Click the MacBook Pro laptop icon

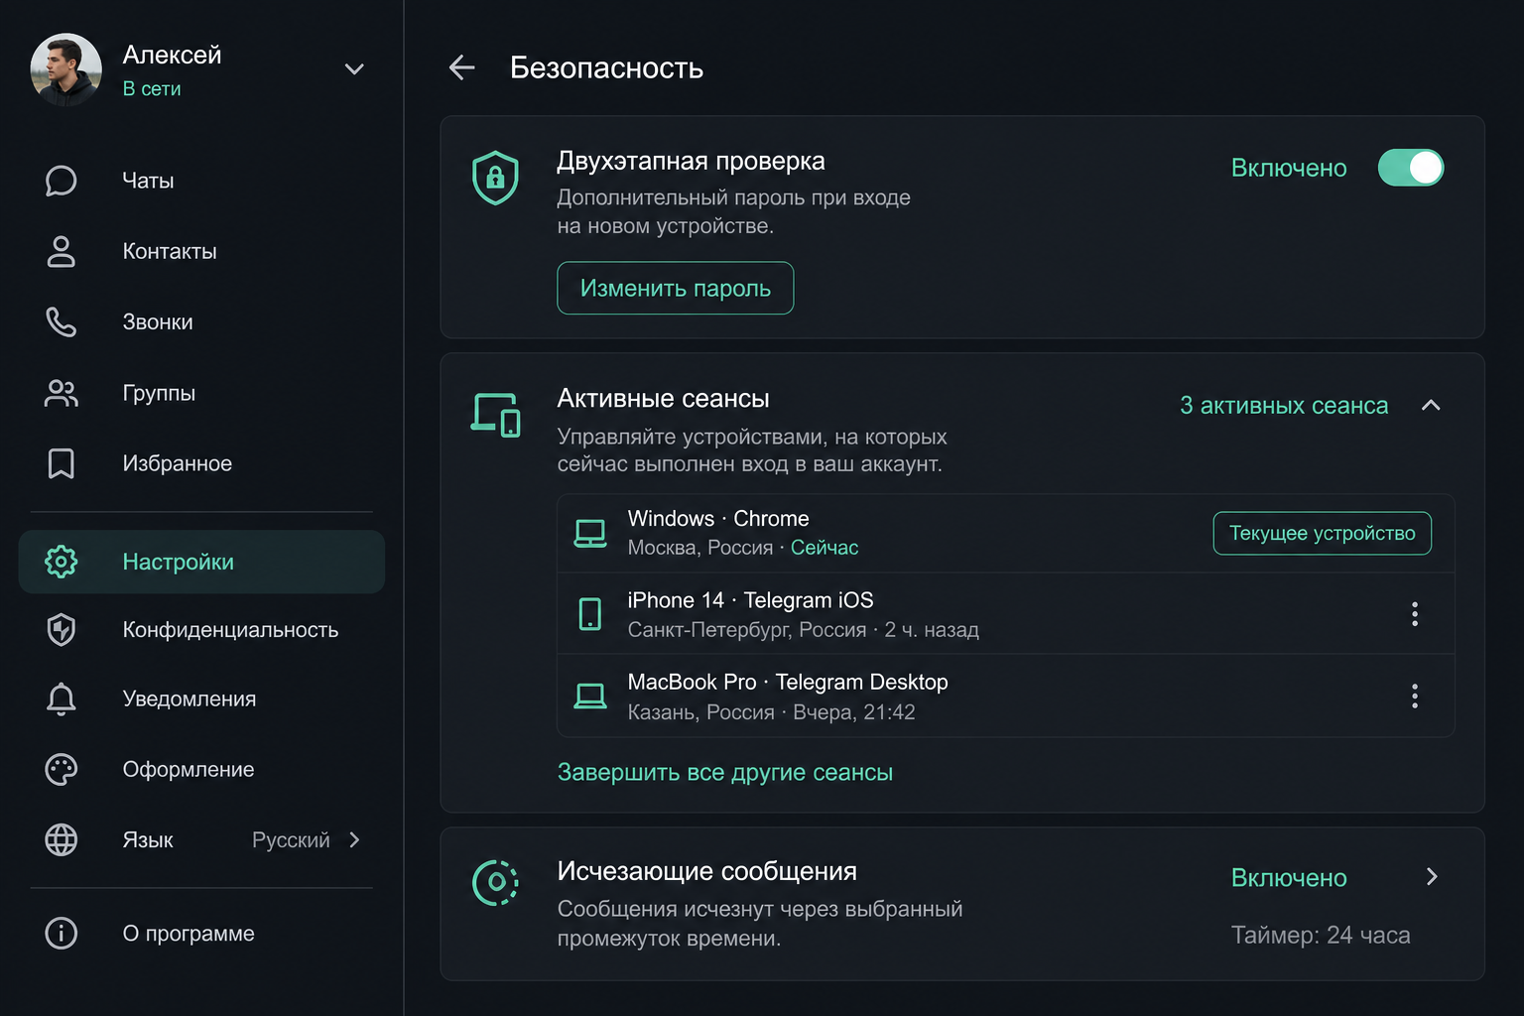point(590,697)
